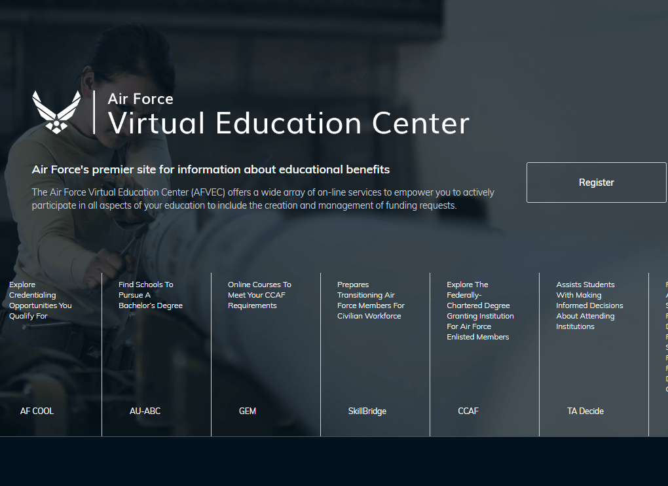This screenshot has height=486, width=668.
Task: Click 'Prepares Transitioning Air Force Members' description
Action: click(x=371, y=300)
